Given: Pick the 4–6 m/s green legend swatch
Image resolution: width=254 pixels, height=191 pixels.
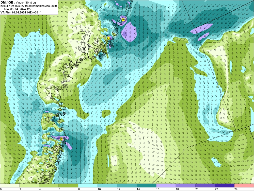Looking at the screenshot, I should pos(49,185).
